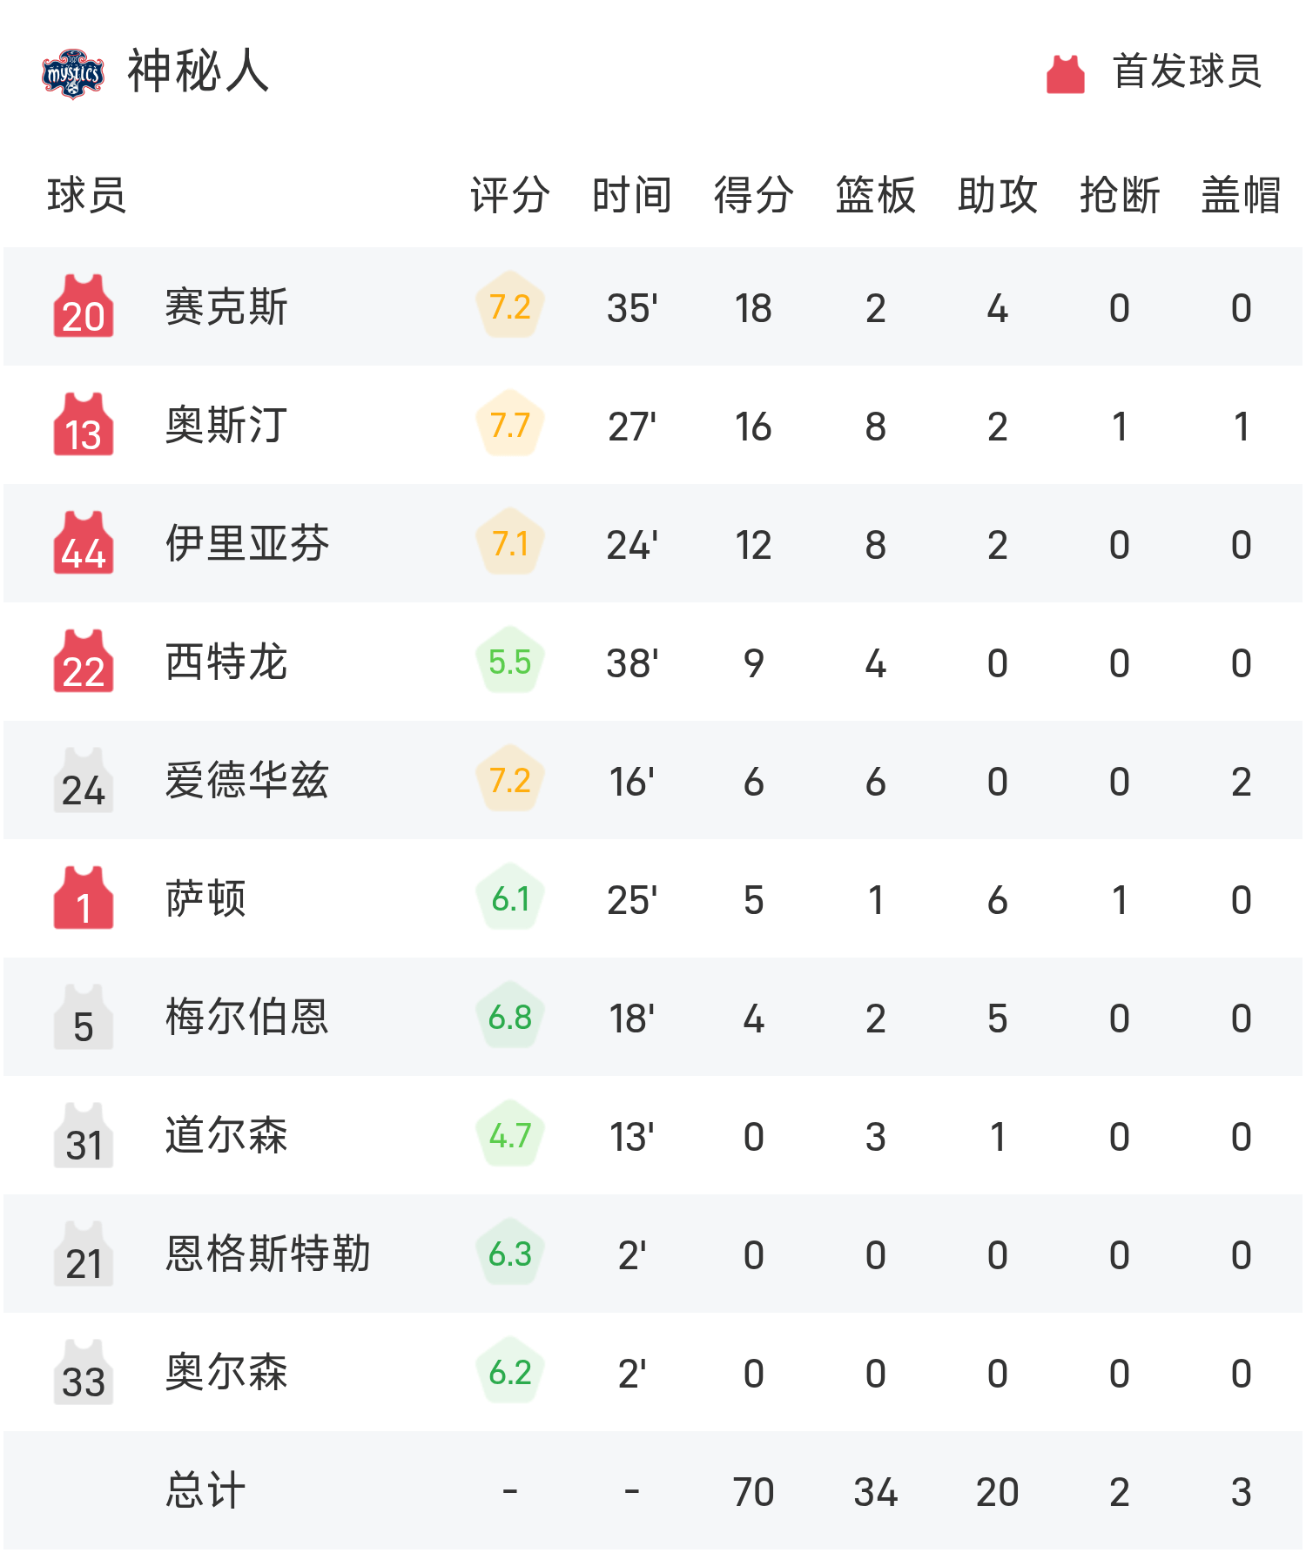
Task: Click the red starter jersey legend icon
Action: (x=1066, y=73)
